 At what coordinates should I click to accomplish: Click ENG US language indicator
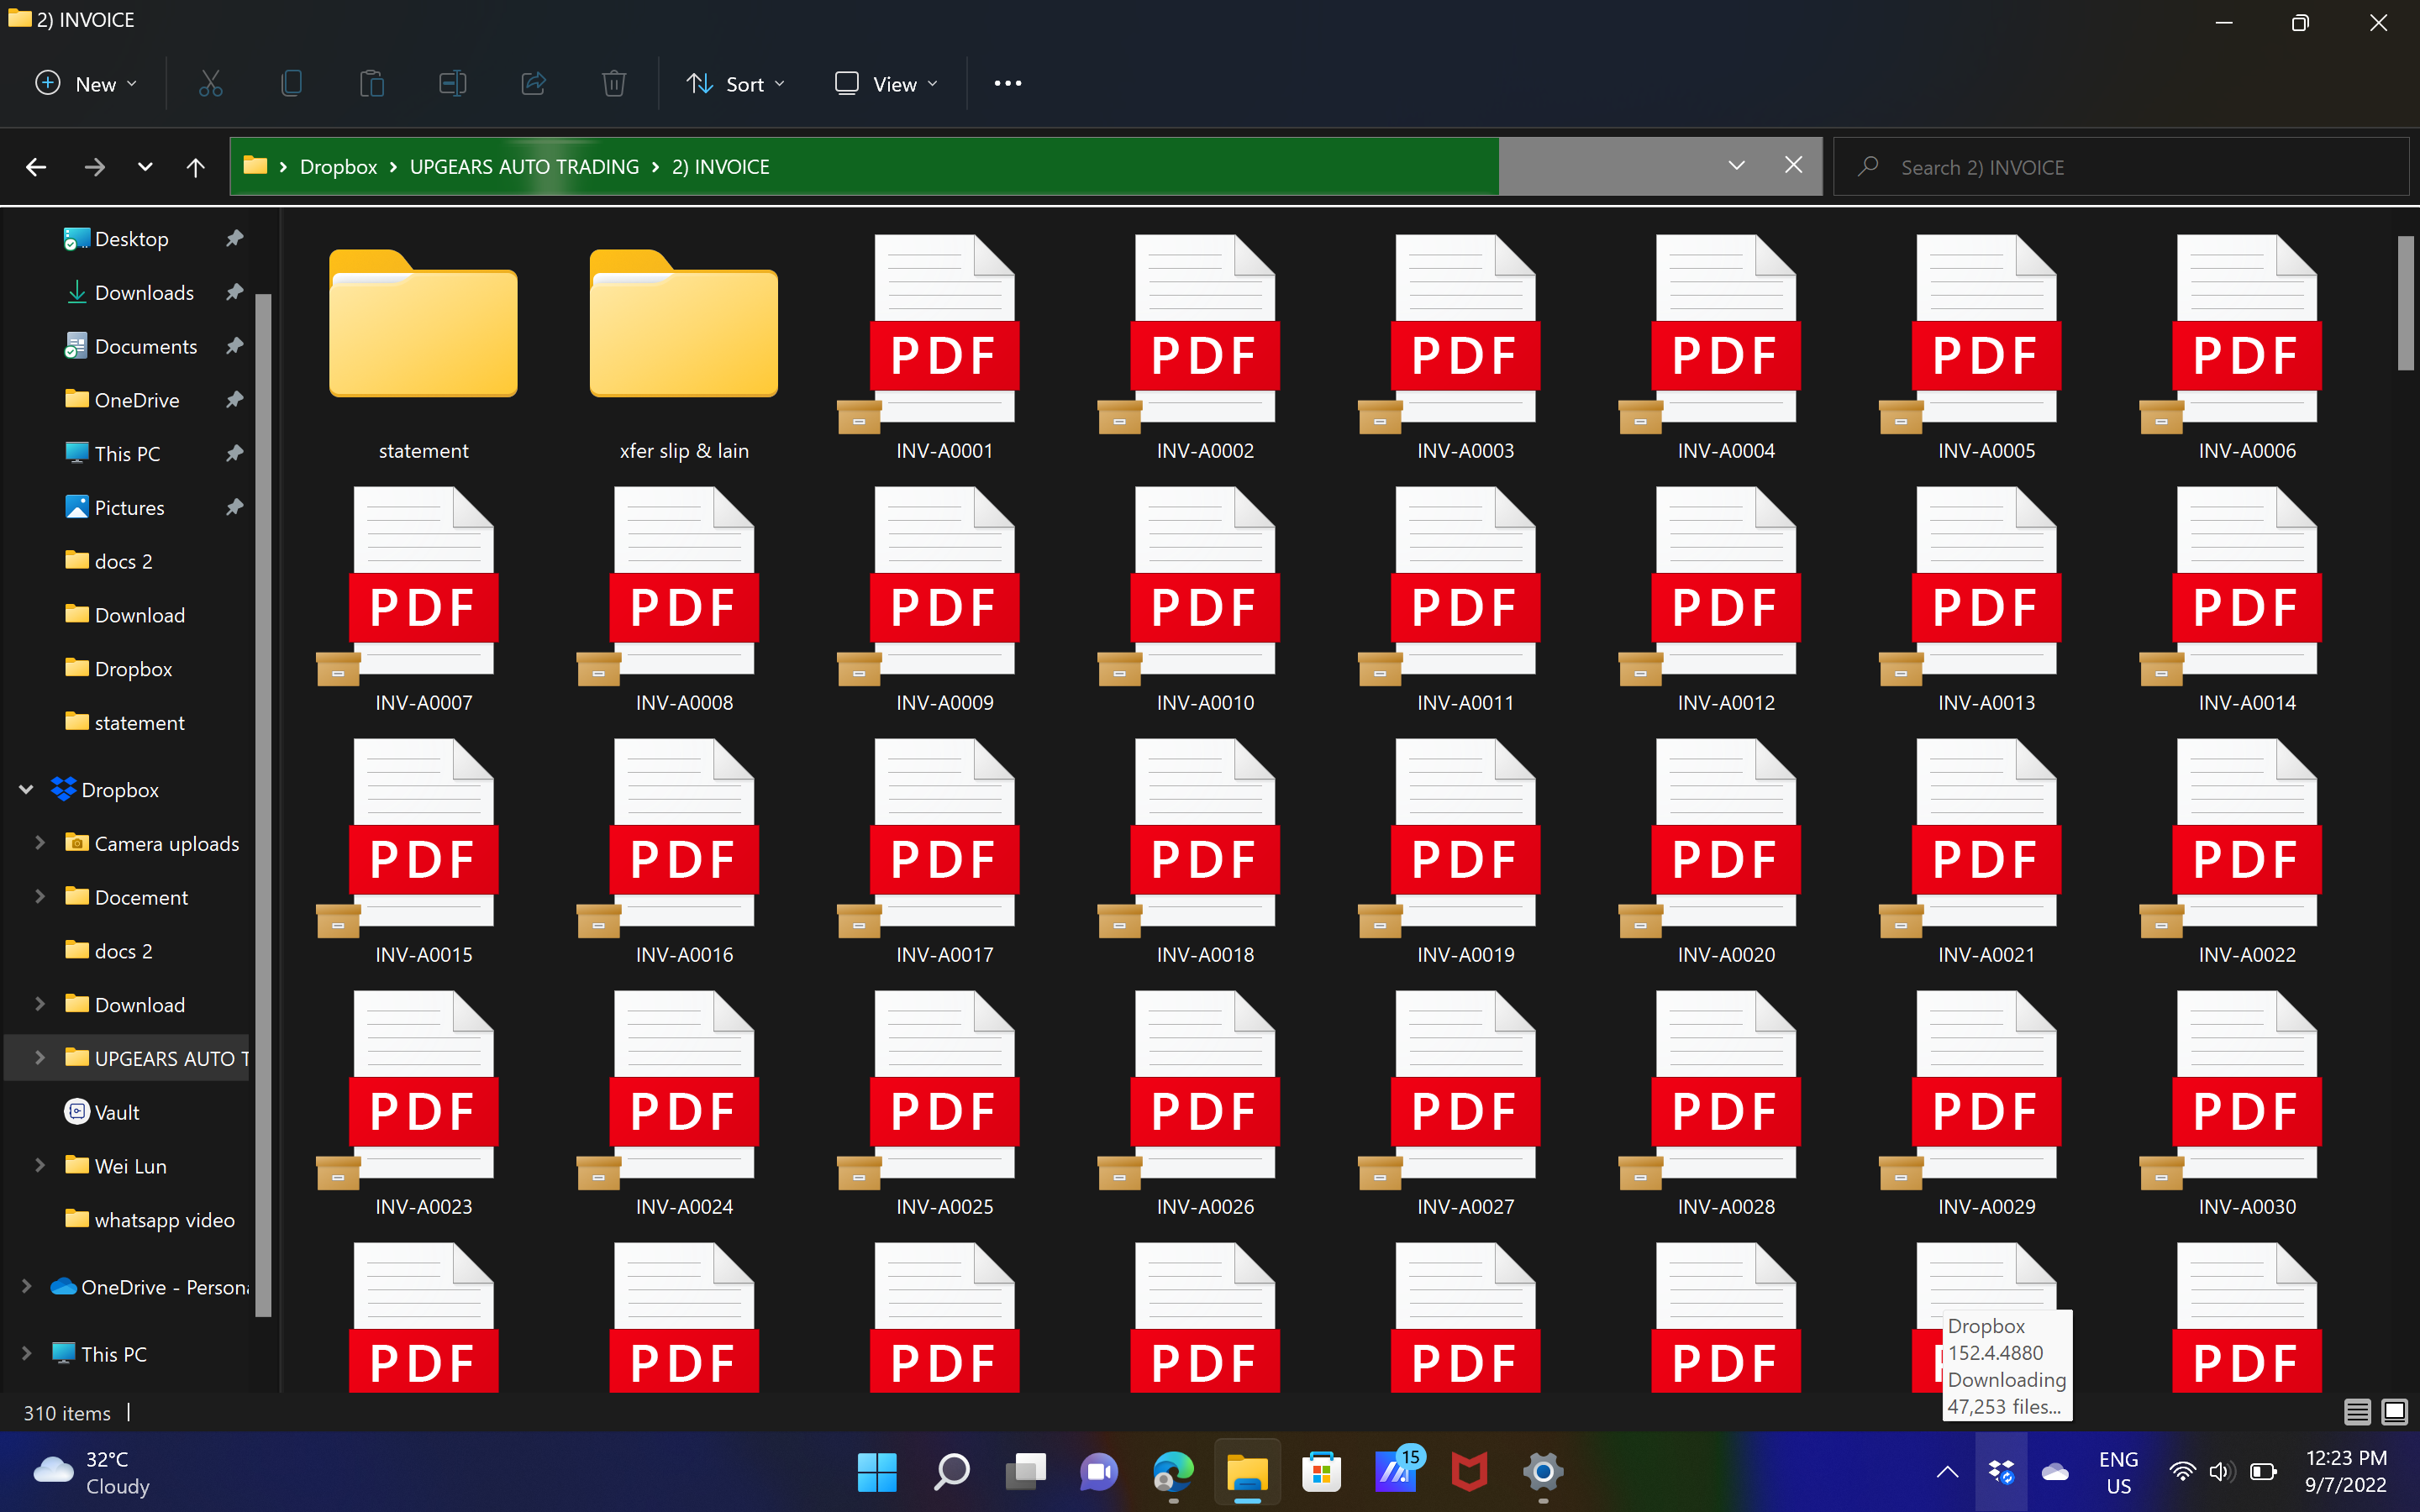(2118, 1472)
